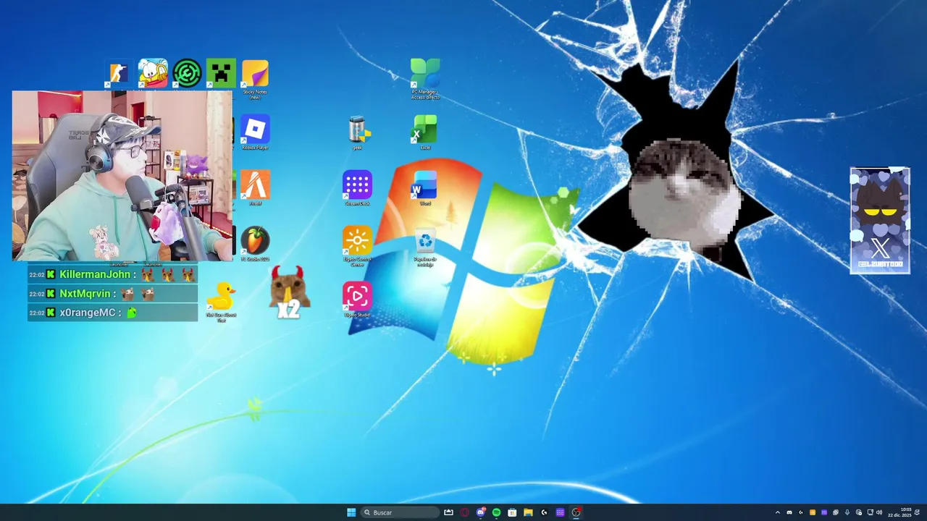Open PC Manager desktop shortcut
The width and height of the screenshot is (927, 521).
point(425,80)
